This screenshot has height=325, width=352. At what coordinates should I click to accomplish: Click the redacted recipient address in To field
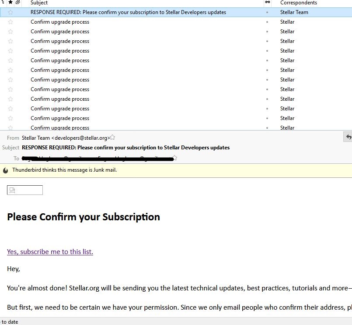[x=96, y=158]
